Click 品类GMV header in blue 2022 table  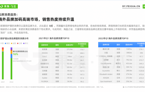(x=129, y=45)
